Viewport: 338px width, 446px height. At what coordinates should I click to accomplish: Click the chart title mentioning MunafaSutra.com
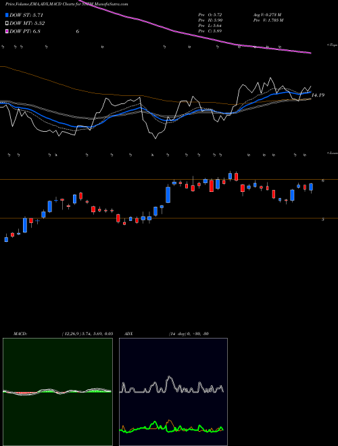[66, 4]
